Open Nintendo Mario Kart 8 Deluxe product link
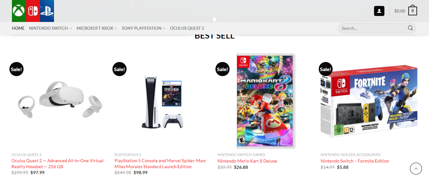Screen dimensions: 429x181 (247, 161)
